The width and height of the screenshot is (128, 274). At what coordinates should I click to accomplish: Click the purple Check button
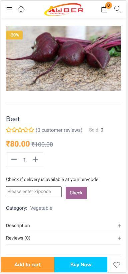point(76,193)
